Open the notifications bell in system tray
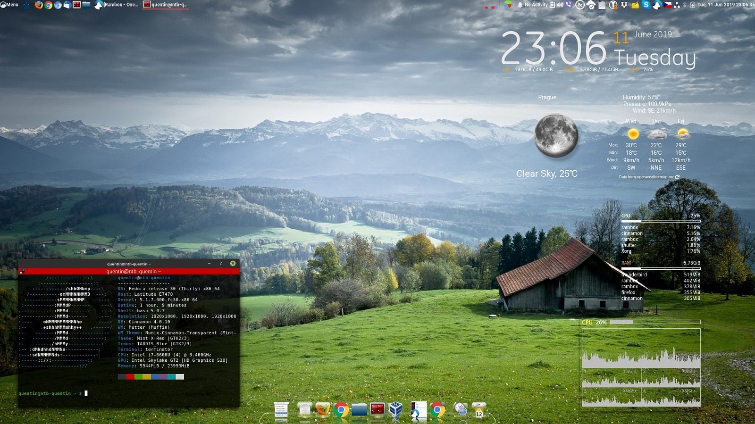The image size is (755, 424). click(x=520, y=5)
